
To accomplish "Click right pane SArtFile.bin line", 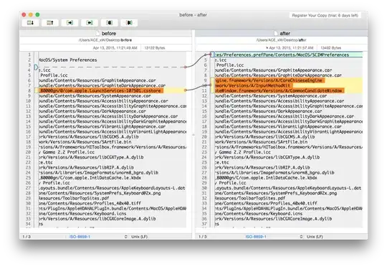I will [x=261, y=141].
